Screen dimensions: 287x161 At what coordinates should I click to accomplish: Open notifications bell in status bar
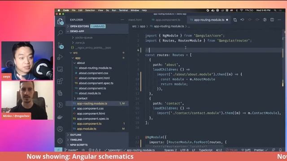click(280, 150)
